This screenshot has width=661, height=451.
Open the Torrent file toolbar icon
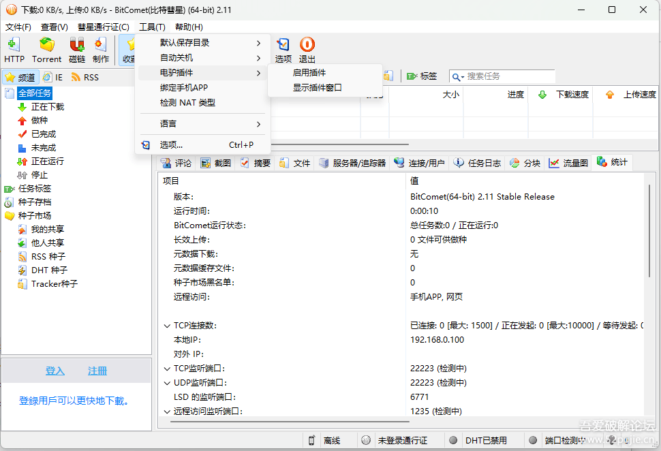tap(47, 50)
